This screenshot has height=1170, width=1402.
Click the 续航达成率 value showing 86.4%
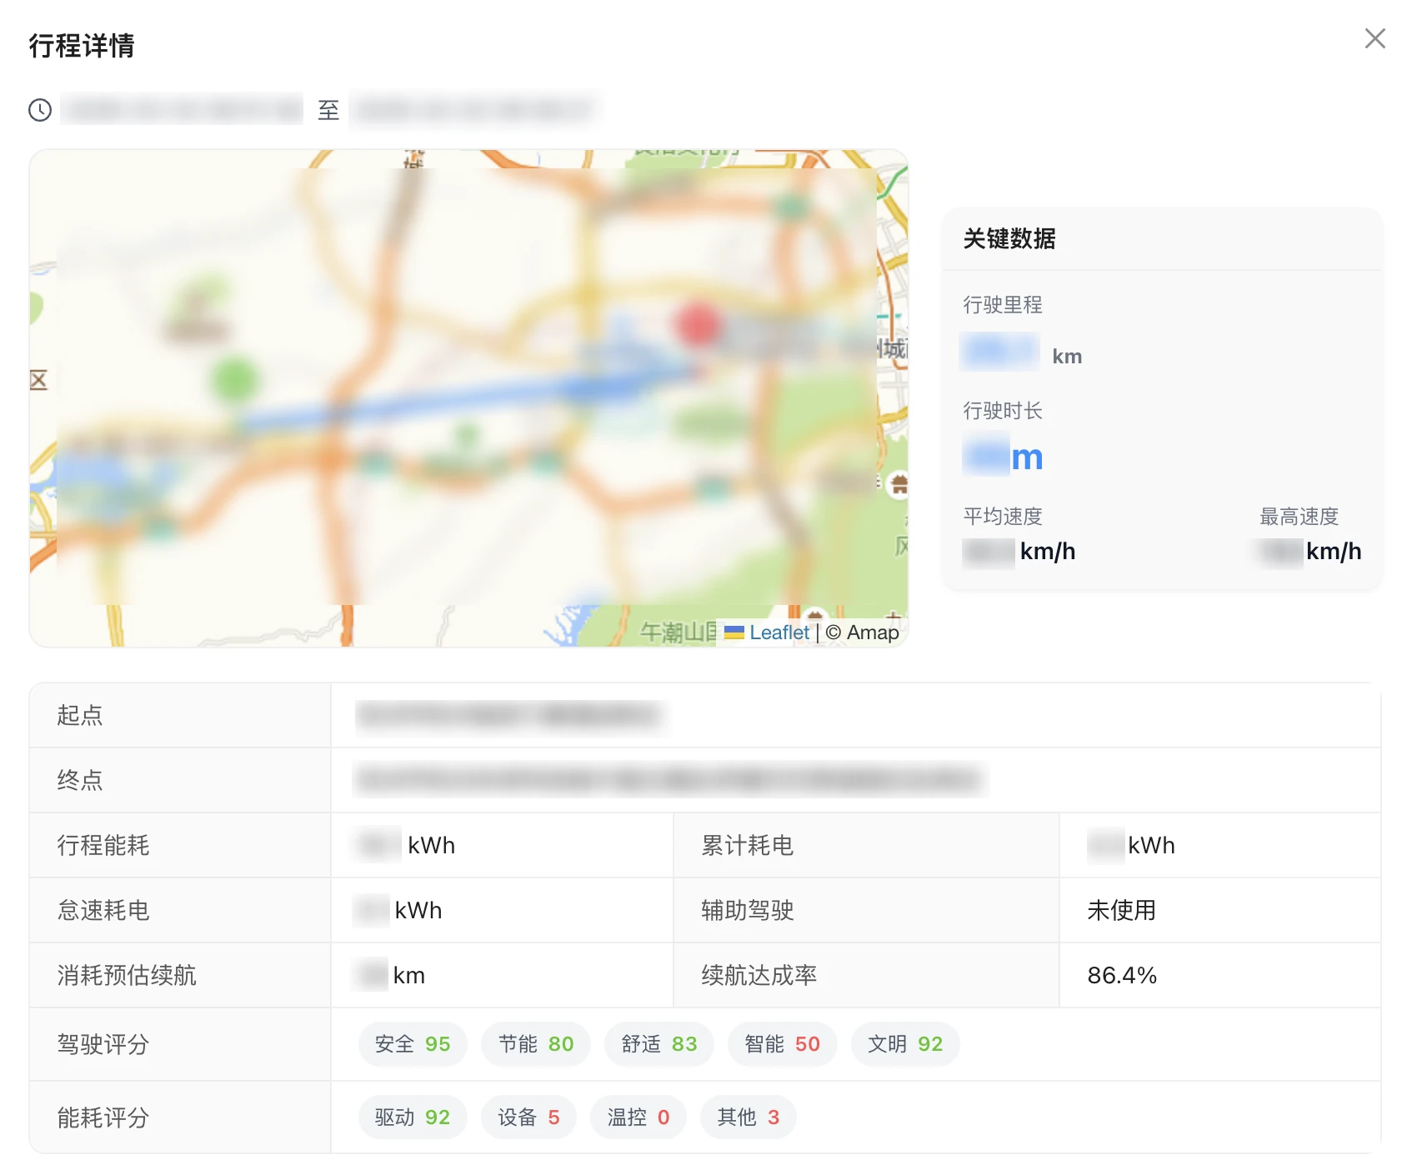[1122, 975]
